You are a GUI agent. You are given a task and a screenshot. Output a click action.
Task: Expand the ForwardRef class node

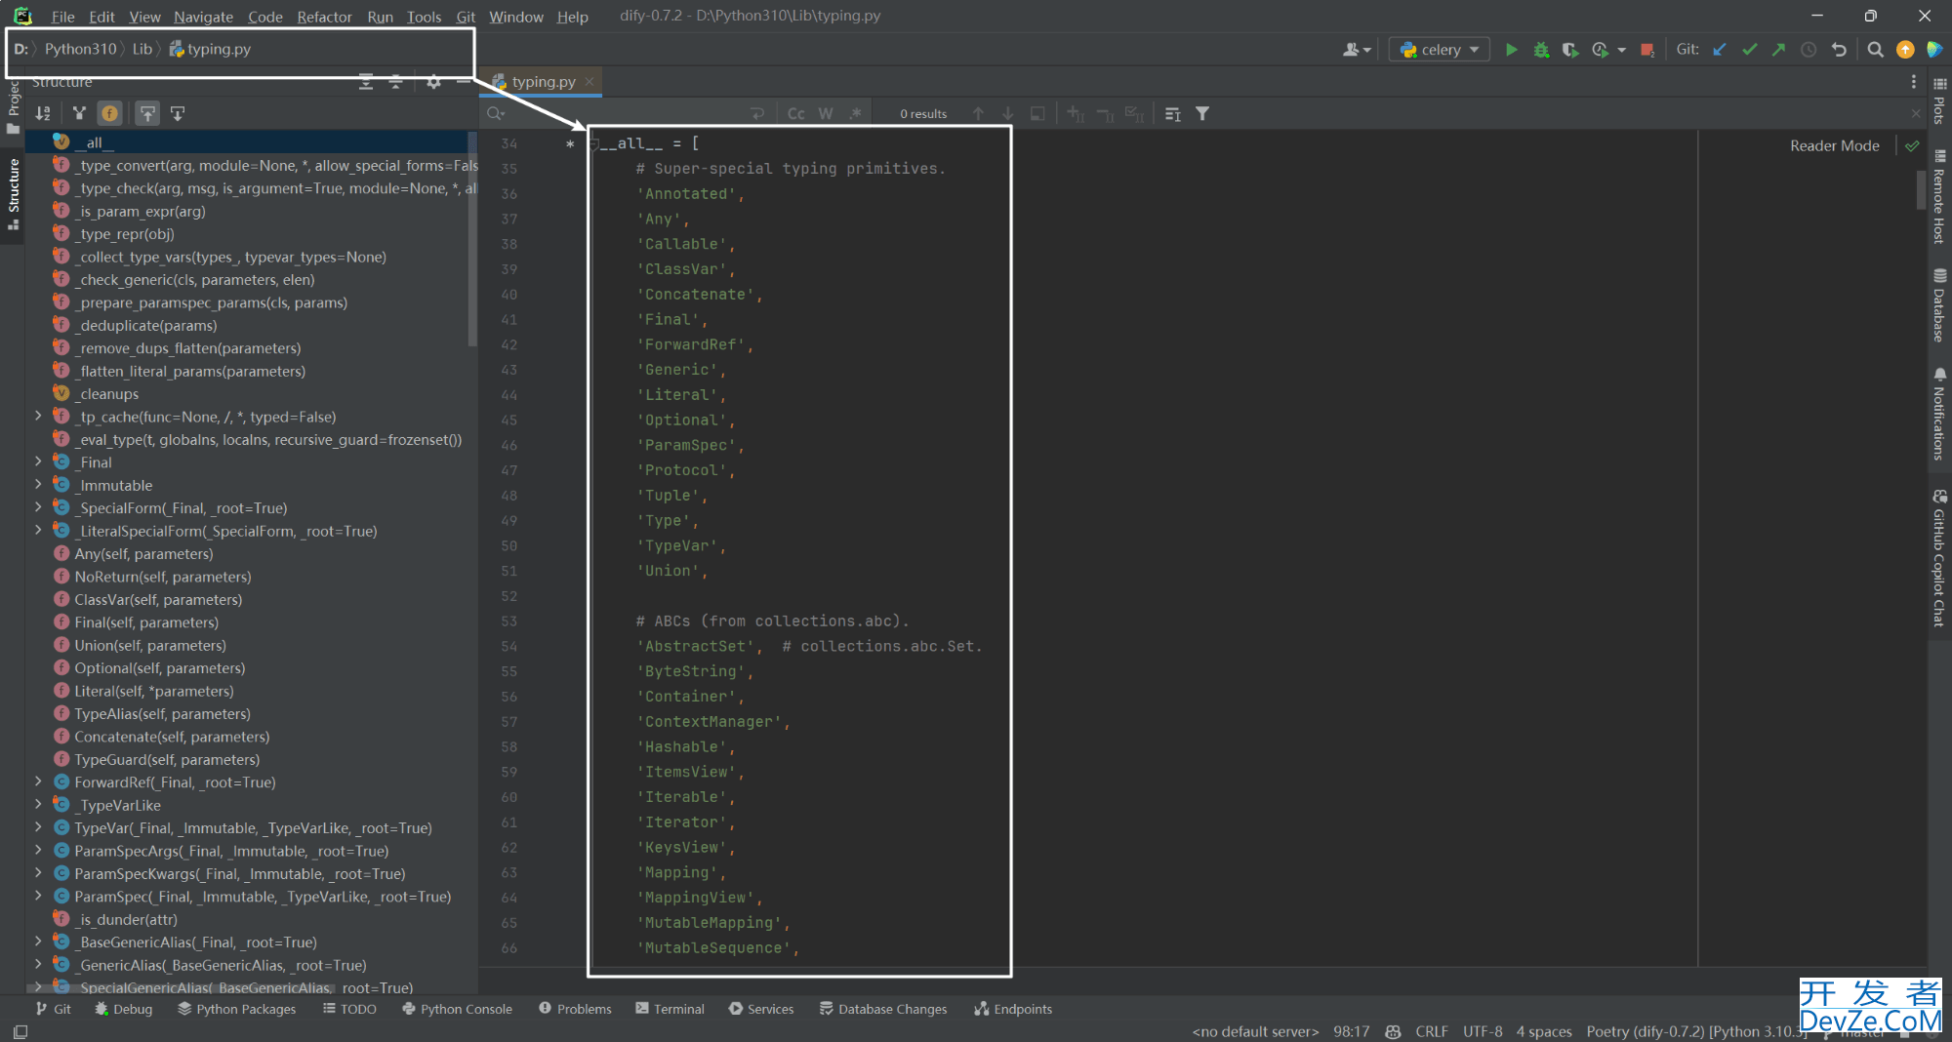click(38, 782)
